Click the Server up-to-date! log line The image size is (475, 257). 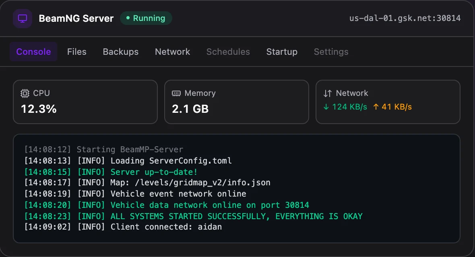point(111,172)
